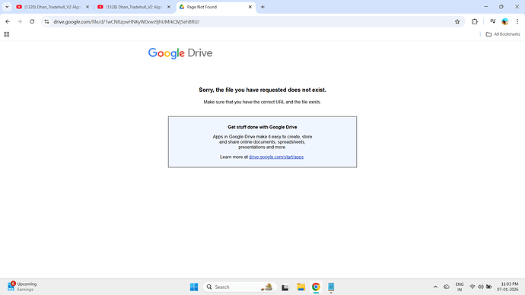Close the second Dhan_Tradehull_V2 tab
Screen dimensions: 525x295
pyautogui.click(x=169, y=7)
